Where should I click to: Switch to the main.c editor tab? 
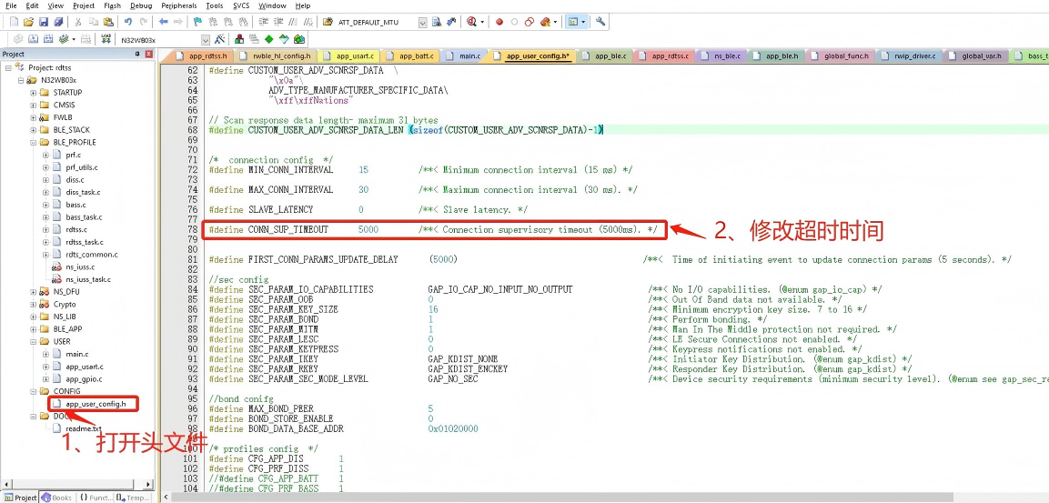click(x=469, y=56)
